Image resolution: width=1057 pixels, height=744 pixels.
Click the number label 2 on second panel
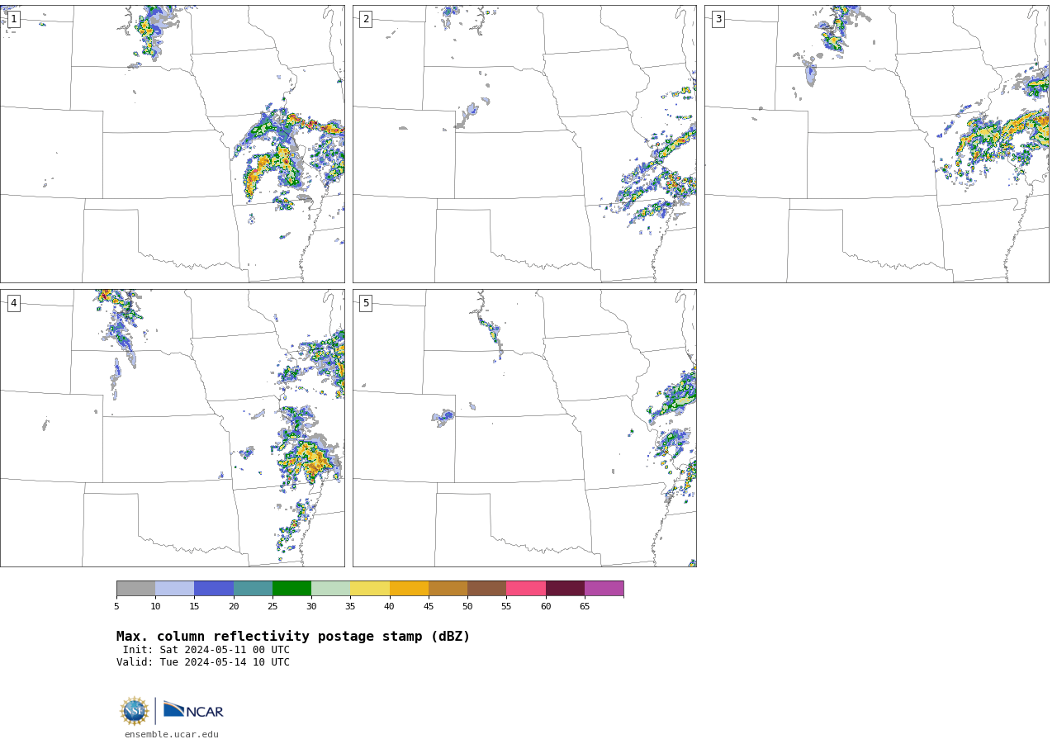click(366, 19)
